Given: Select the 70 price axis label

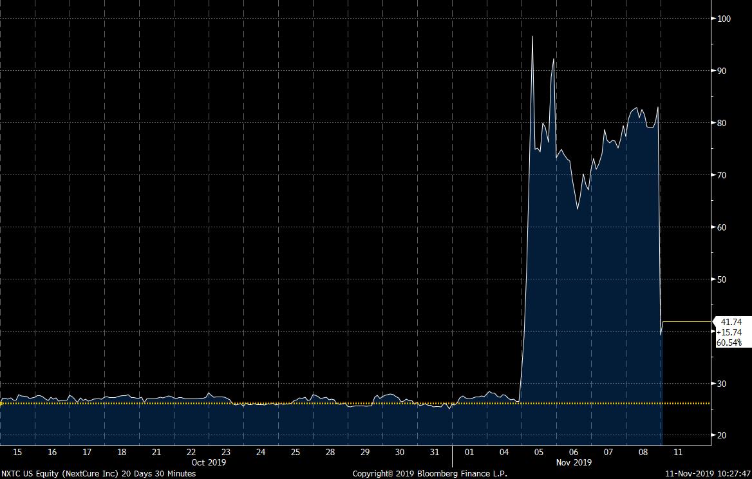Looking at the screenshot, I should click(x=722, y=175).
